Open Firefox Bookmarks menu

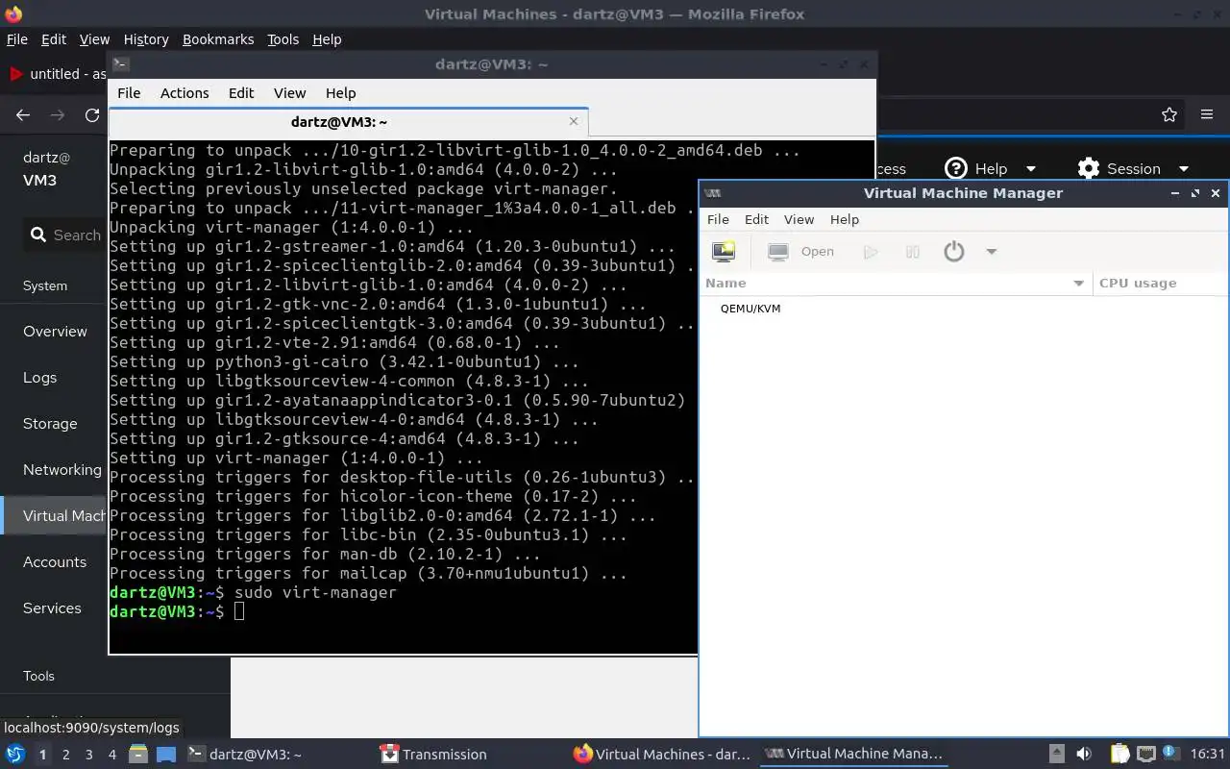218,39
